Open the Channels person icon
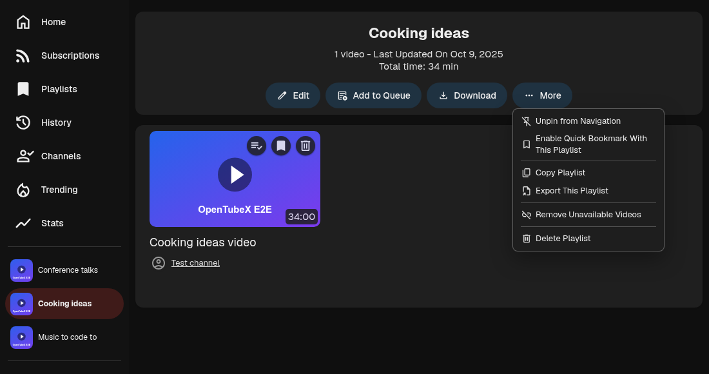The width and height of the screenshot is (709, 374). pyautogui.click(x=25, y=156)
